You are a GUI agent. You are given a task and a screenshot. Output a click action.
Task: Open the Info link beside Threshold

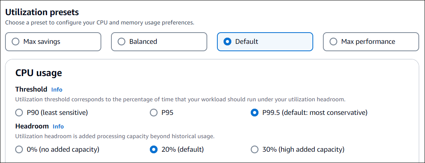[x=57, y=90]
